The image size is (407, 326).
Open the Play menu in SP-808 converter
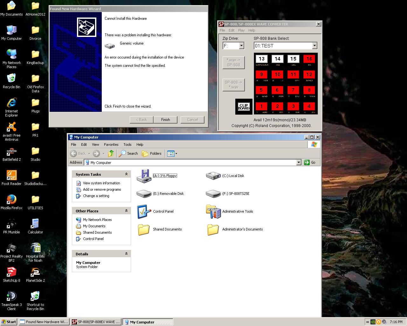[x=241, y=30]
